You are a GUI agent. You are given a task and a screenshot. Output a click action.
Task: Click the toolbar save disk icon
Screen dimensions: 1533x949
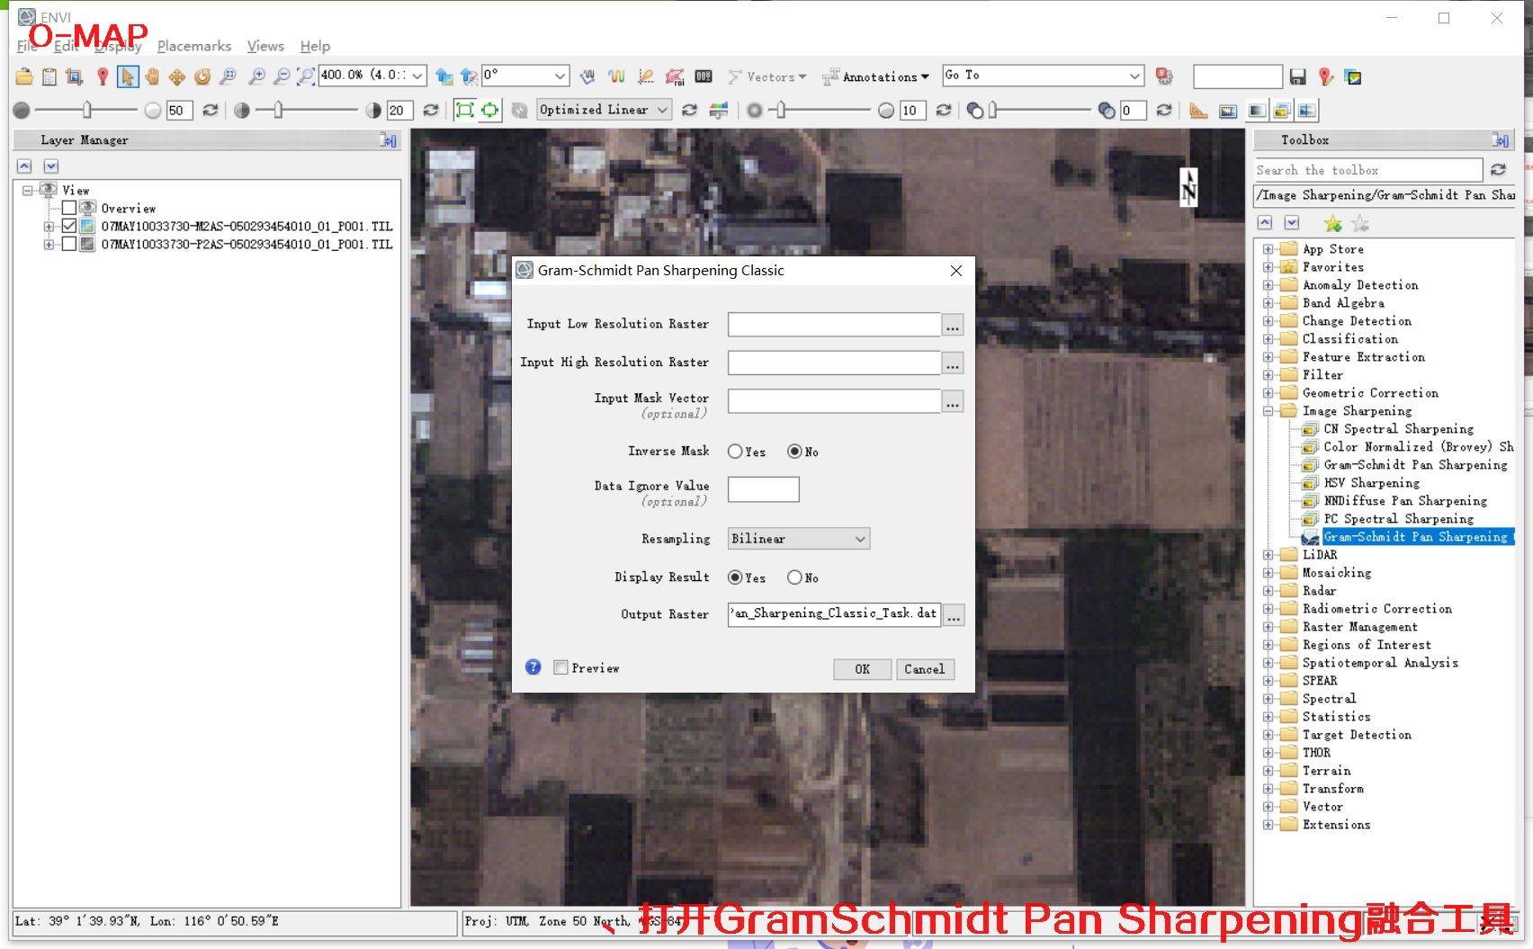coord(1297,76)
